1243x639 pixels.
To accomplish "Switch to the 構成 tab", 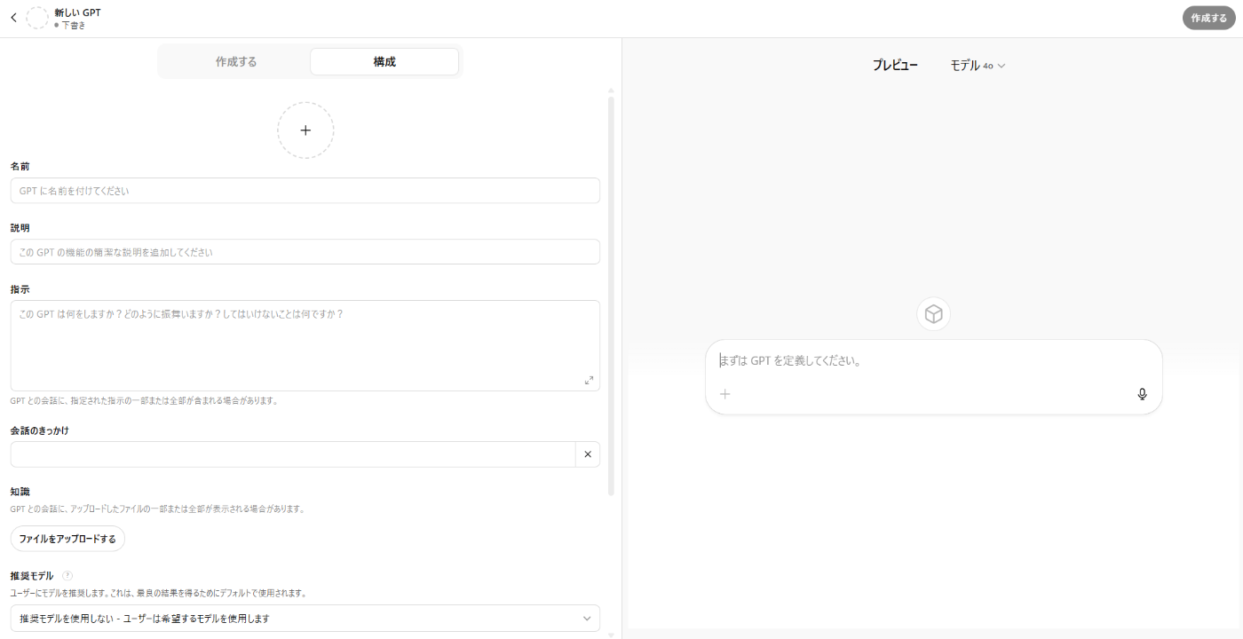I will tap(384, 62).
